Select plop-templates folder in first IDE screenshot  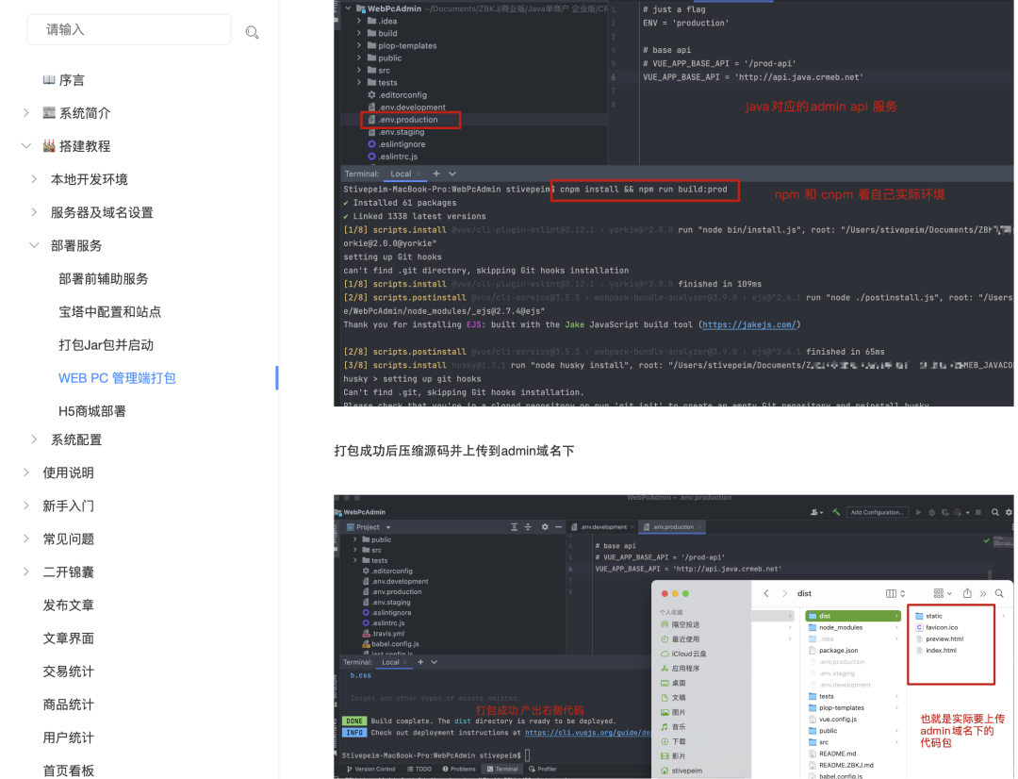click(x=407, y=45)
